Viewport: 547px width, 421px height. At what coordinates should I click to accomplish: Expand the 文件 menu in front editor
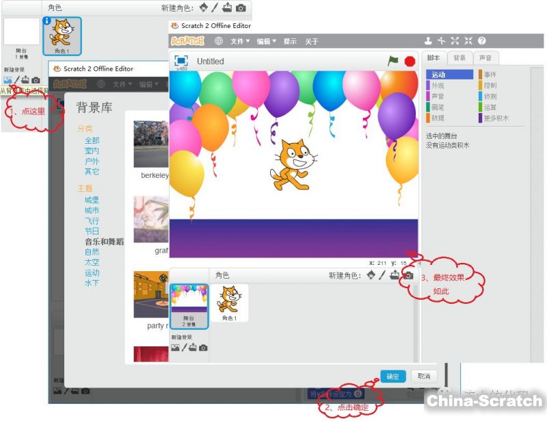239,41
